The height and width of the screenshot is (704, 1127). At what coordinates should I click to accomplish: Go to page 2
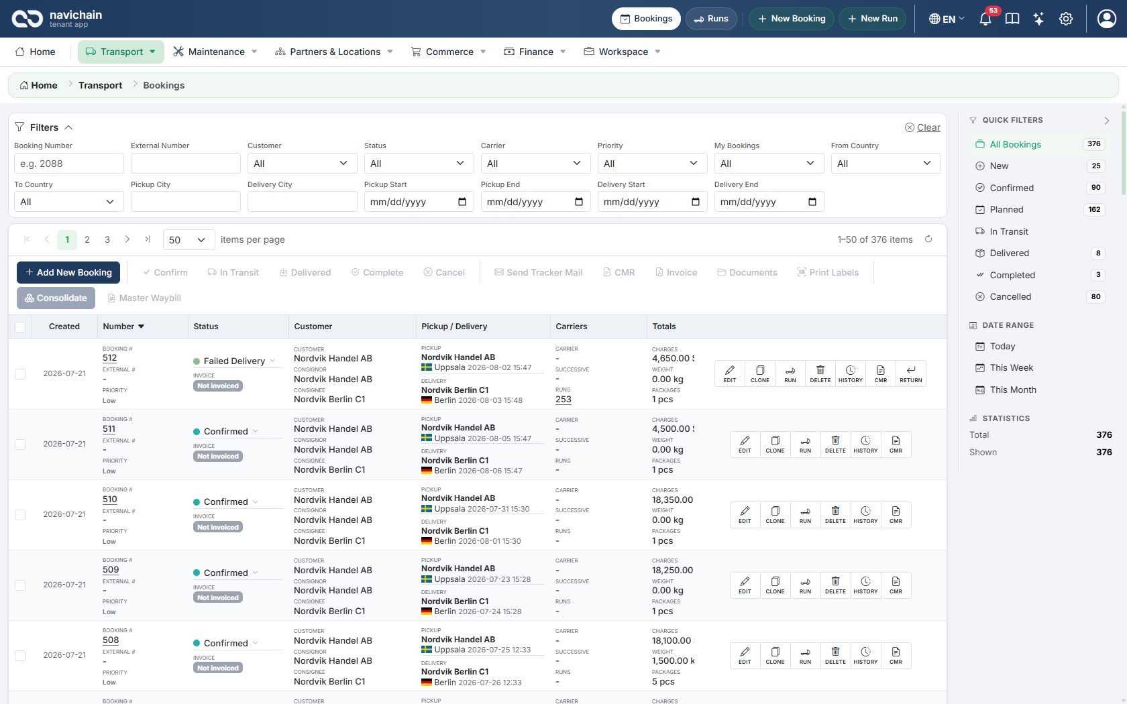(x=87, y=239)
